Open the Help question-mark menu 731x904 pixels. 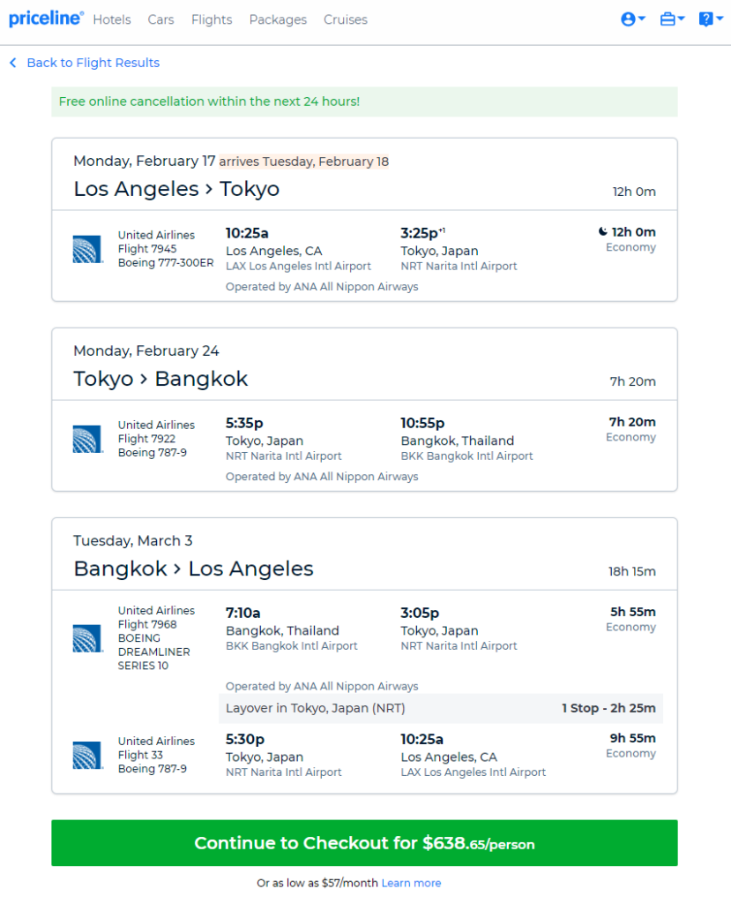710,19
